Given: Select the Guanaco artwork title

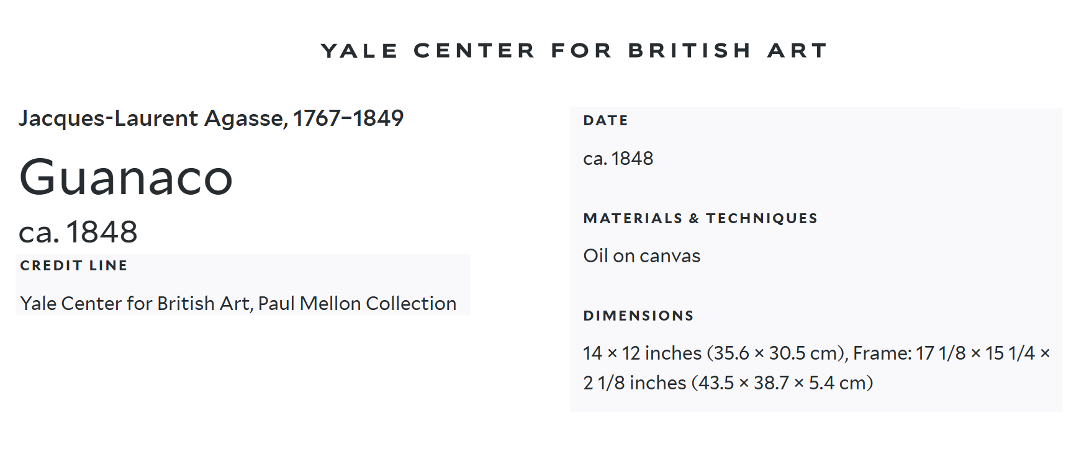Looking at the screenshot, I should click(126, 177).
